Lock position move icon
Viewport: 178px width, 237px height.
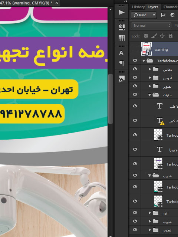(x=162, y=36)
